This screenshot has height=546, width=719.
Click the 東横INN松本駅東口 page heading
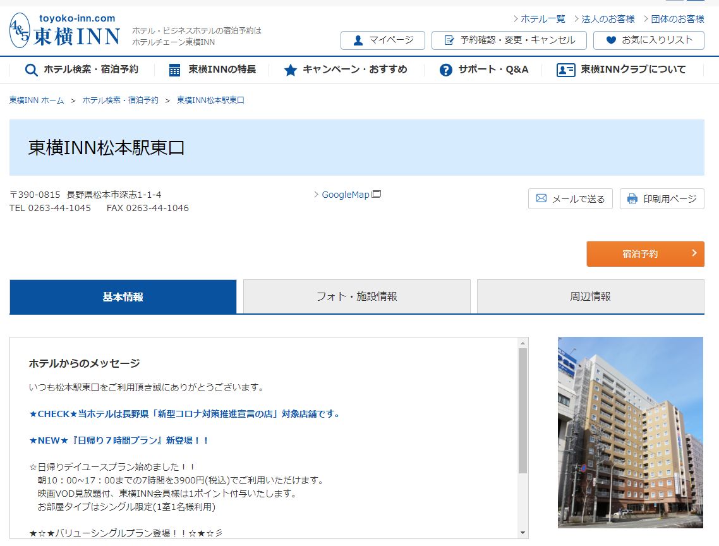click(x=106, y=148)
